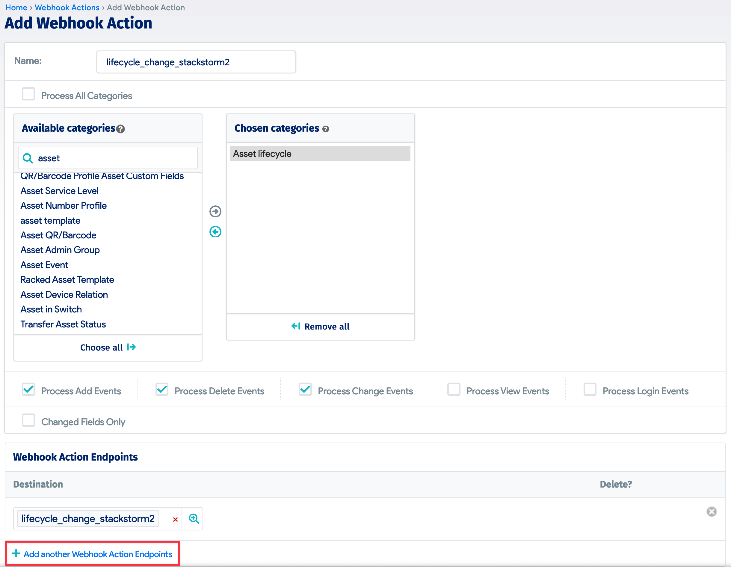The height and width of the screenshot is (567, 731).
Task: Select Asset Event from Available categories
Action: pos(44,264)
